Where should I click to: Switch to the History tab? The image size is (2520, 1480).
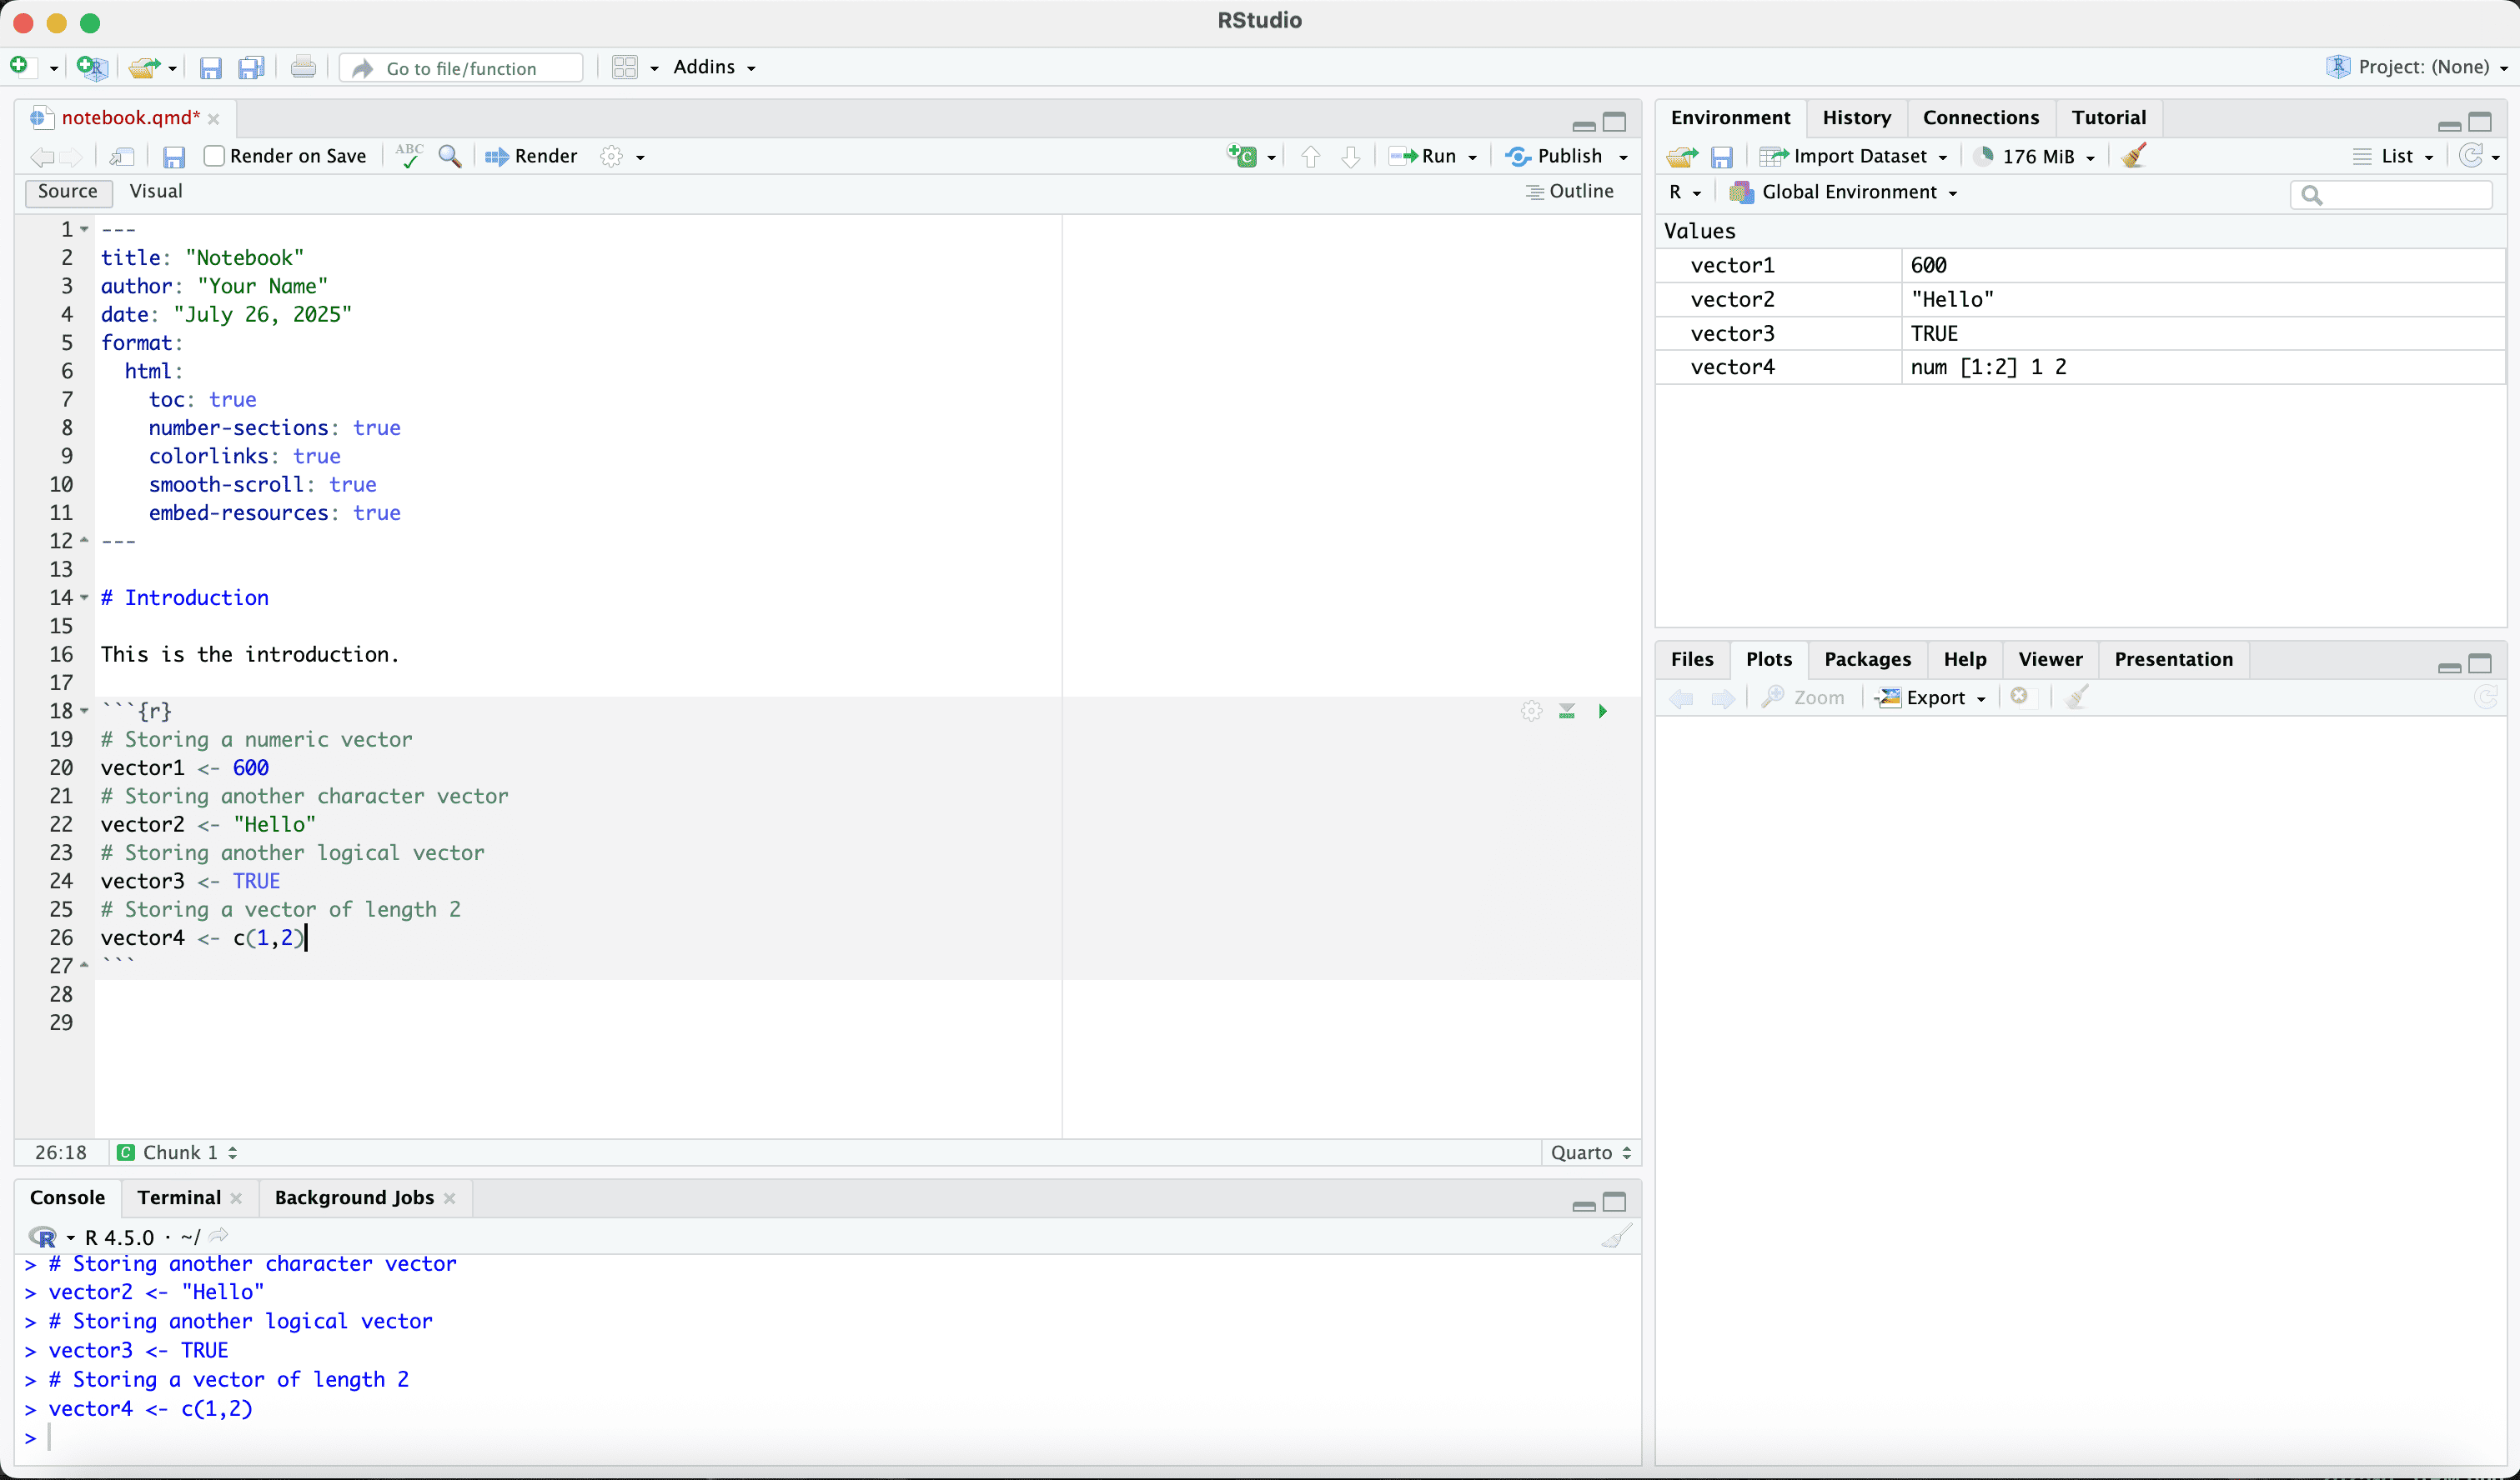click(x=1856, y=118)
